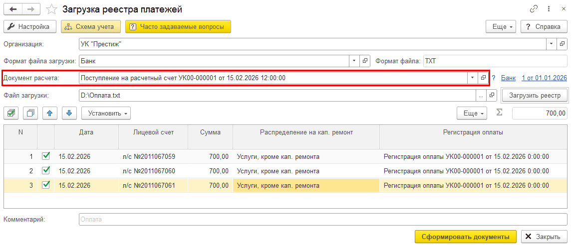Open the Еще menu above the table

coord(471,113)
